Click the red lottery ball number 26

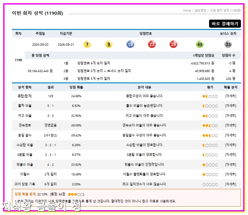tap(173, 44)
